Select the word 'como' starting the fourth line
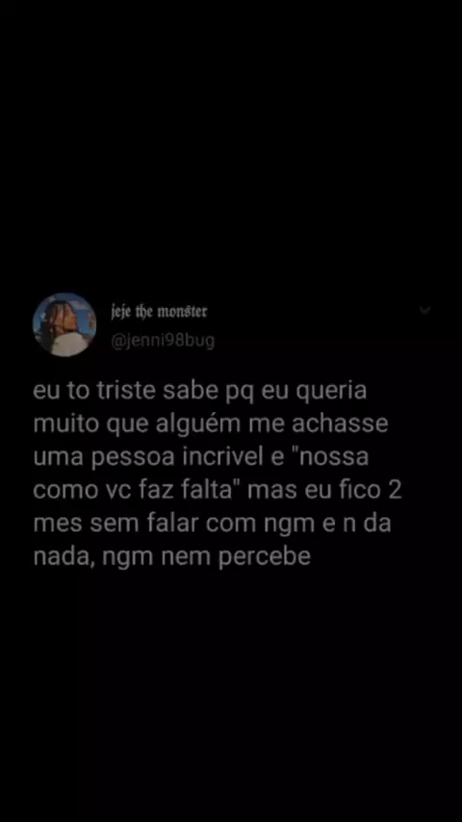This screenshot has height=822, width=462. tap(65, 492)
